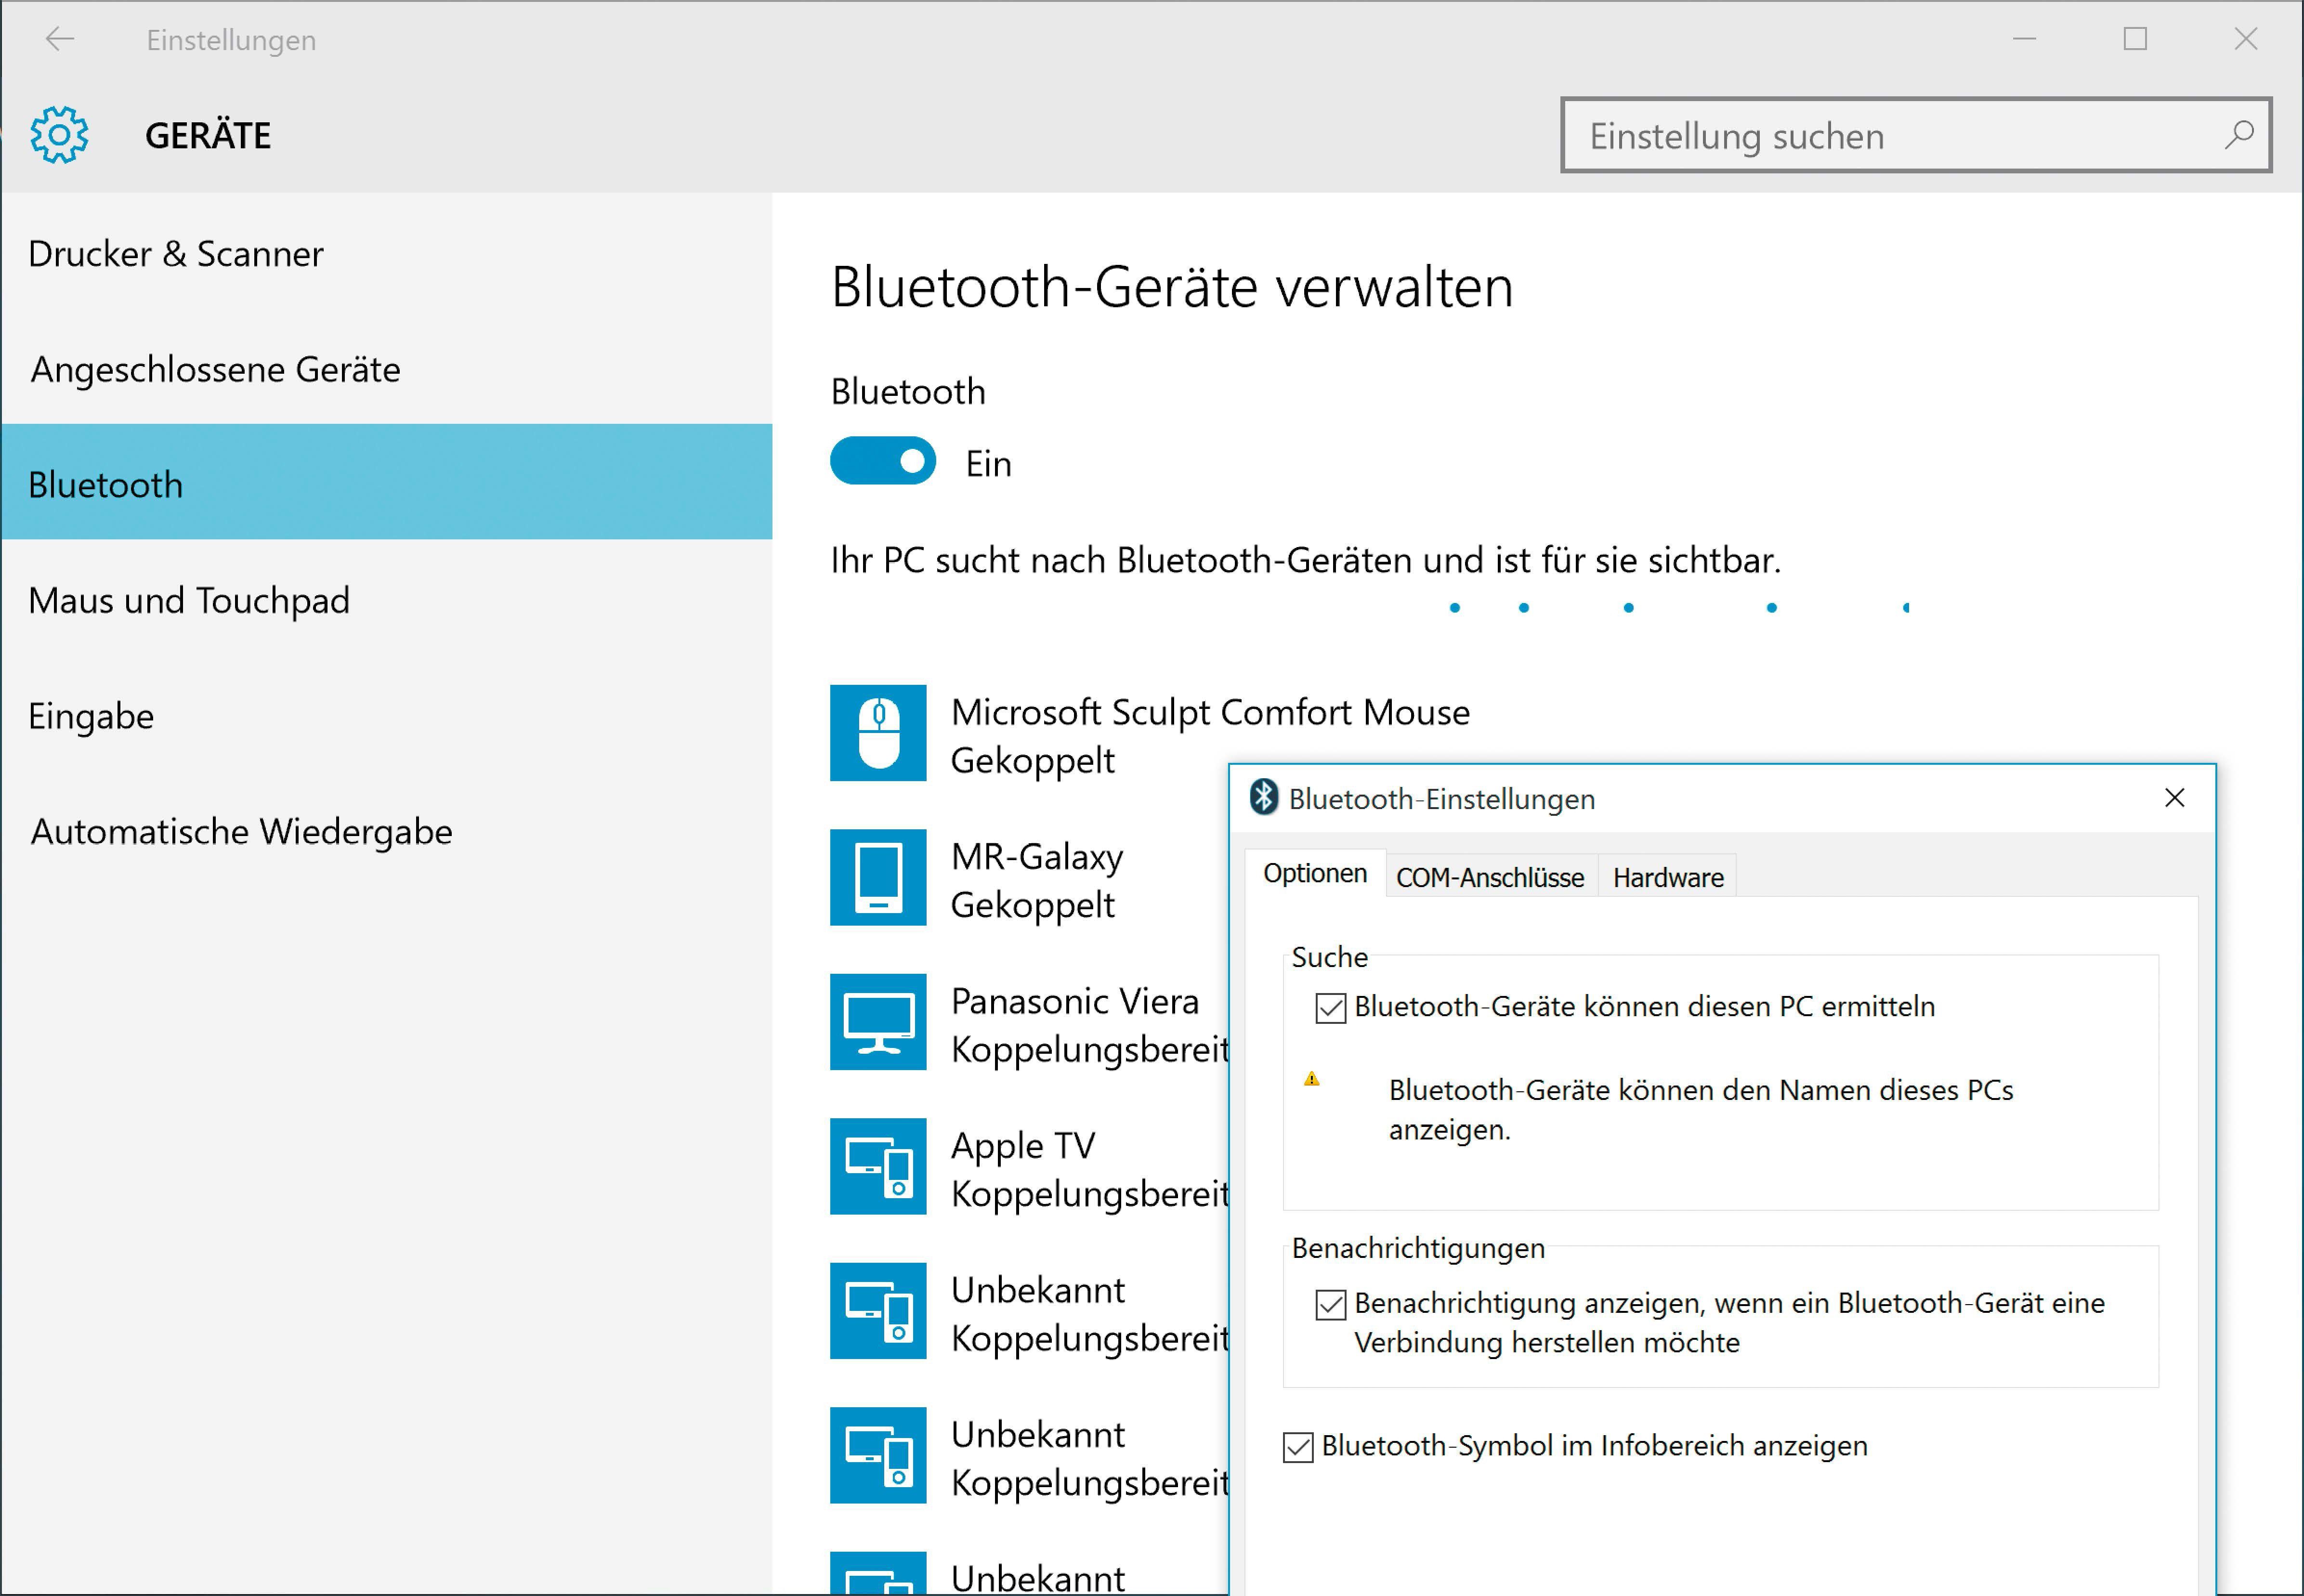Screen dimensions: 2304x1596
Task: Open the Hardware tab
Action: (x=1666, y=876)
